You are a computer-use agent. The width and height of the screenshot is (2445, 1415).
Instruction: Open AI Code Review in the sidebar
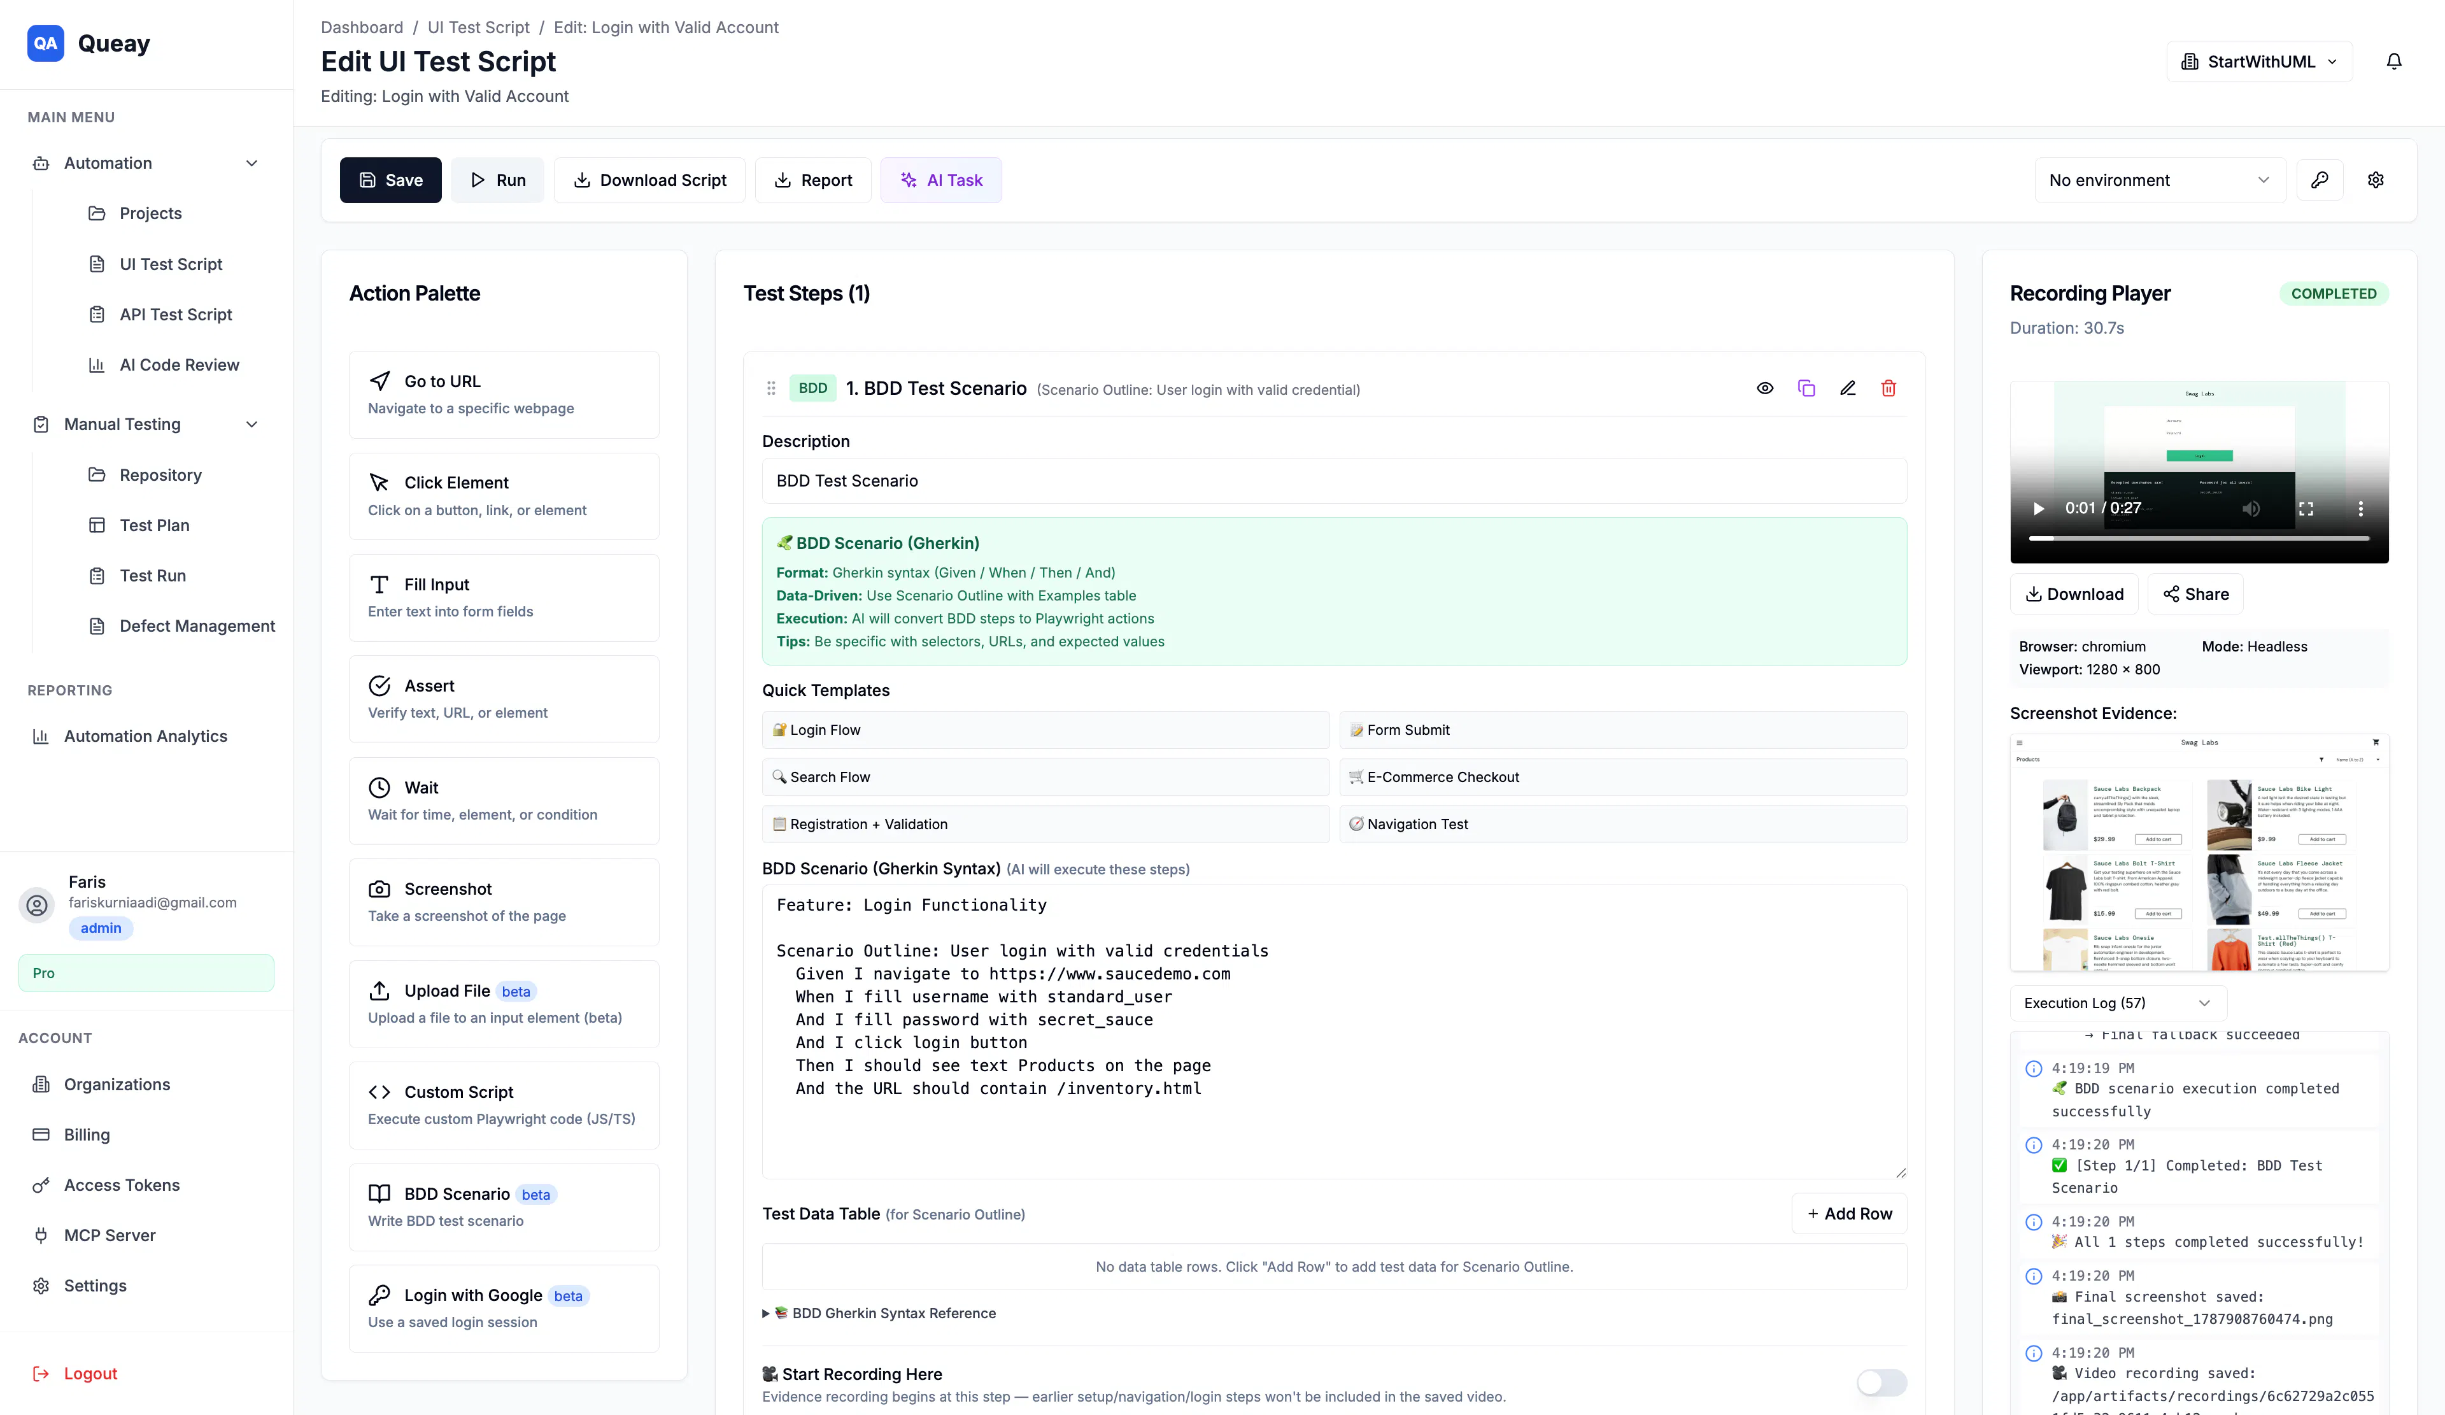[x=178, y=365]
